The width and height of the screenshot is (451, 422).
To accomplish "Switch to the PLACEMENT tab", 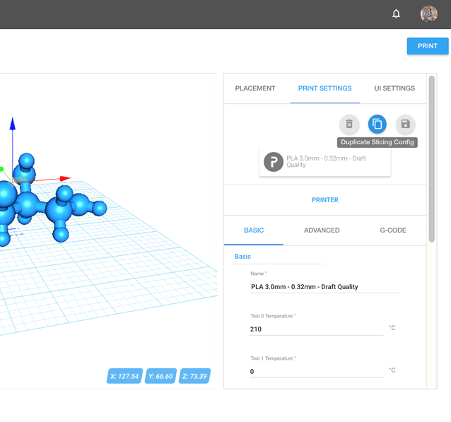I will click(x=255, y=88).
